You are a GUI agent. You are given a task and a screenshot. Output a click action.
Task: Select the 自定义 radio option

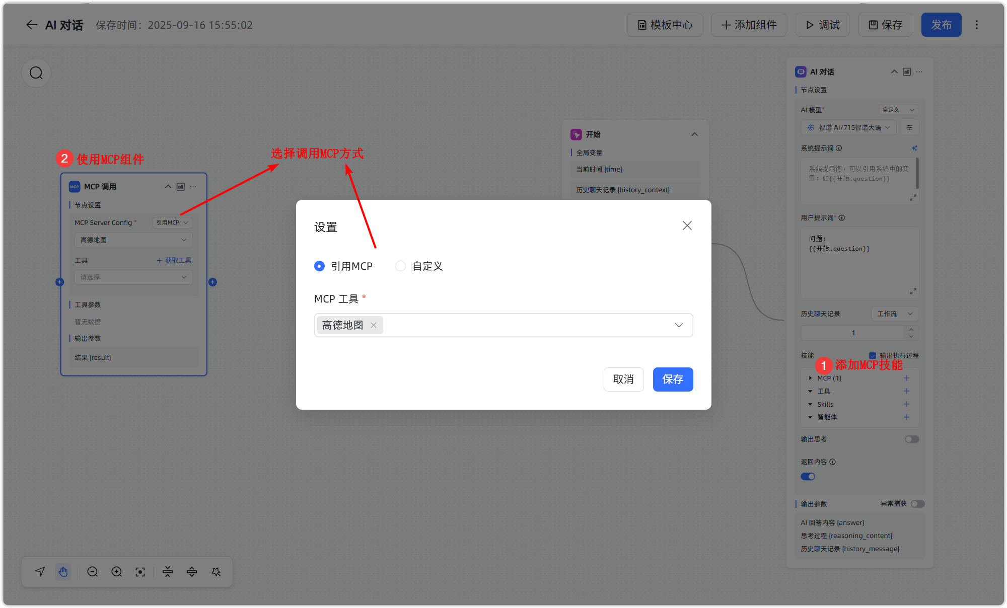pos(400,266)
